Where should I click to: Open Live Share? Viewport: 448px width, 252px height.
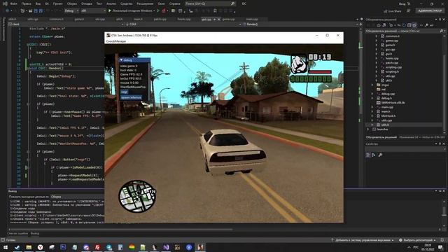coord(393,11)
